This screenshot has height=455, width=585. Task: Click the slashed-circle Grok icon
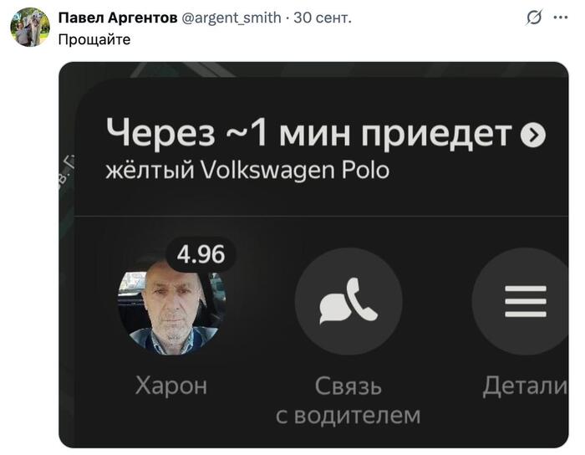tap(534, 18)
